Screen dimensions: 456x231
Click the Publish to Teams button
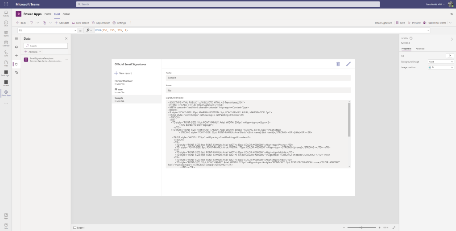pyautogui.click(x=435, y=23)
